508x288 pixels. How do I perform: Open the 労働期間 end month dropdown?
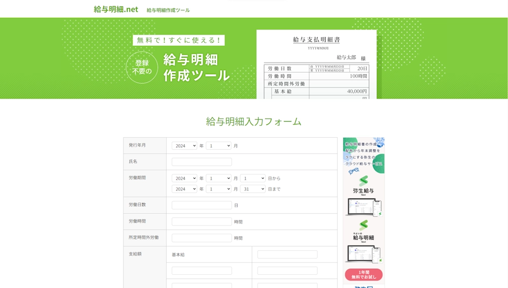(218, 189)
